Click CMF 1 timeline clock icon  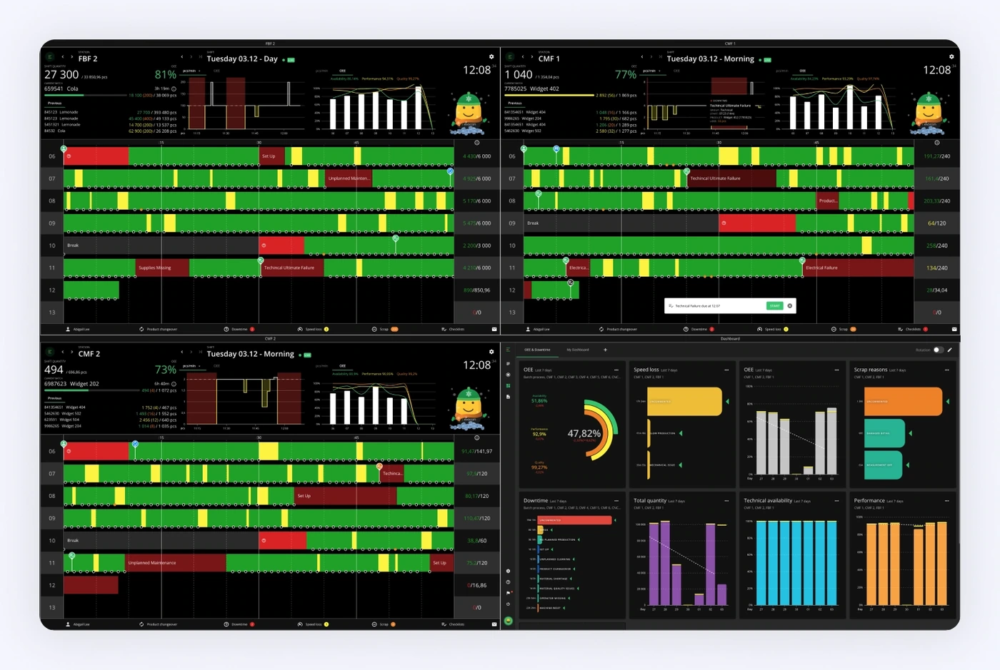coord(936,143)
